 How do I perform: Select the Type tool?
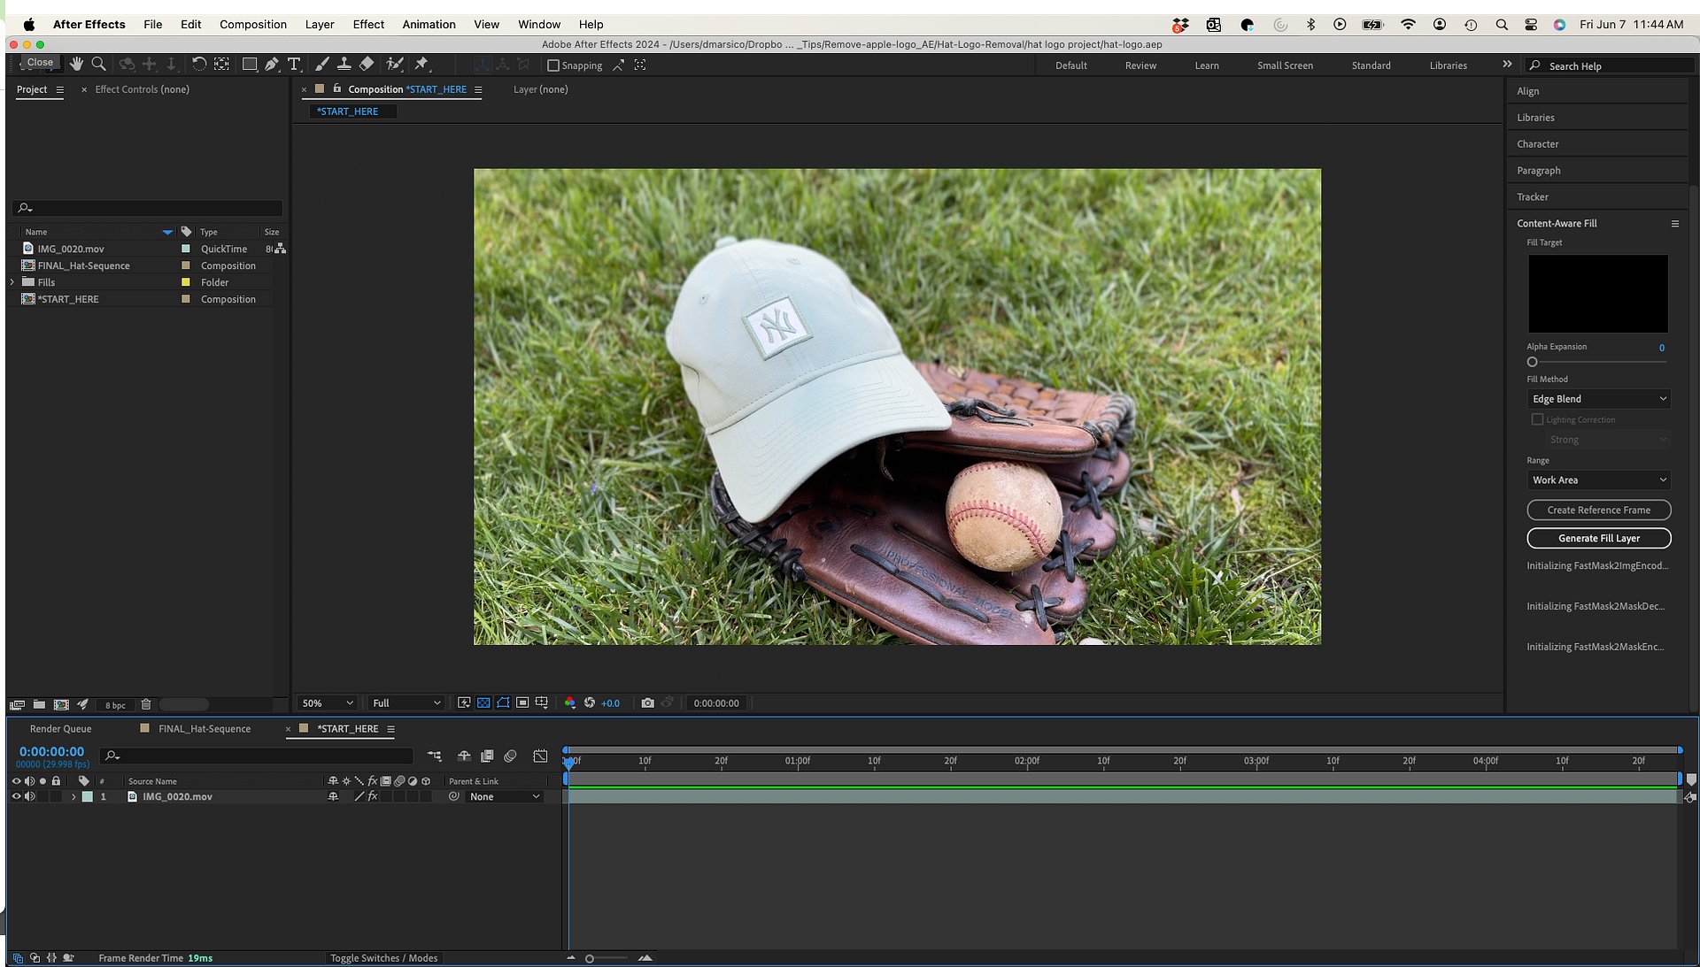pos(294,65)
